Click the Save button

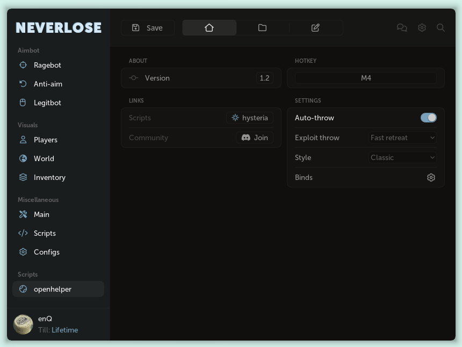[148, 28]
